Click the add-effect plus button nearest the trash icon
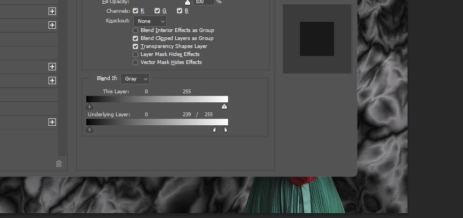 (x=52, y=122)
